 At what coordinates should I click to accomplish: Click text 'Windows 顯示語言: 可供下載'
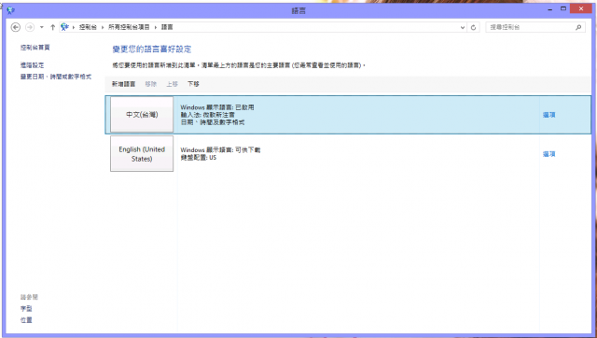[220, 149]
